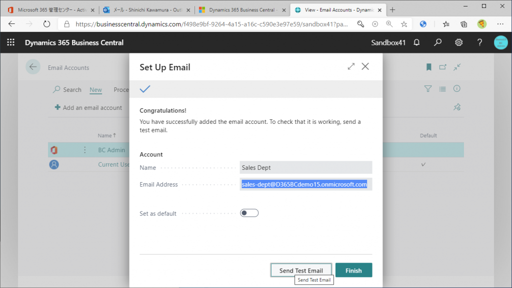Screen dimensions: 512x288
Task: Go back from Email Accounts page
Action: tap(33, 67)
